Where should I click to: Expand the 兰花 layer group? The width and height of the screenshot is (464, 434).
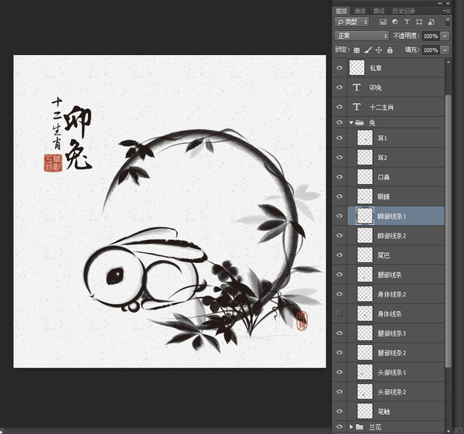[x=351, y=426]
